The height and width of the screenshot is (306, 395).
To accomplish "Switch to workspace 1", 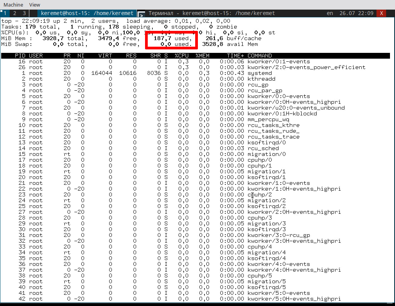I will click(5, 13).
